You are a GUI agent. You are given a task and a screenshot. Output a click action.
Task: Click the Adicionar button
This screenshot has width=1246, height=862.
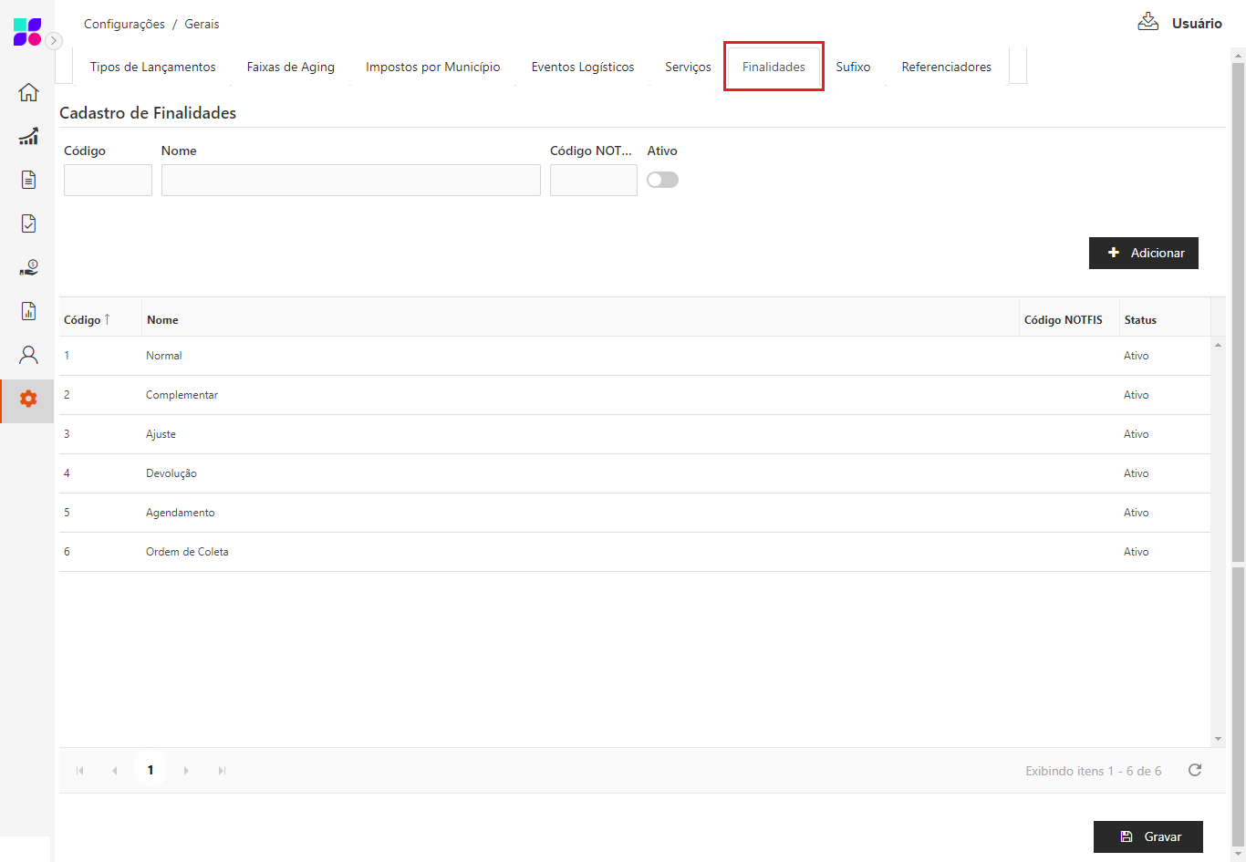[1143, 253]
